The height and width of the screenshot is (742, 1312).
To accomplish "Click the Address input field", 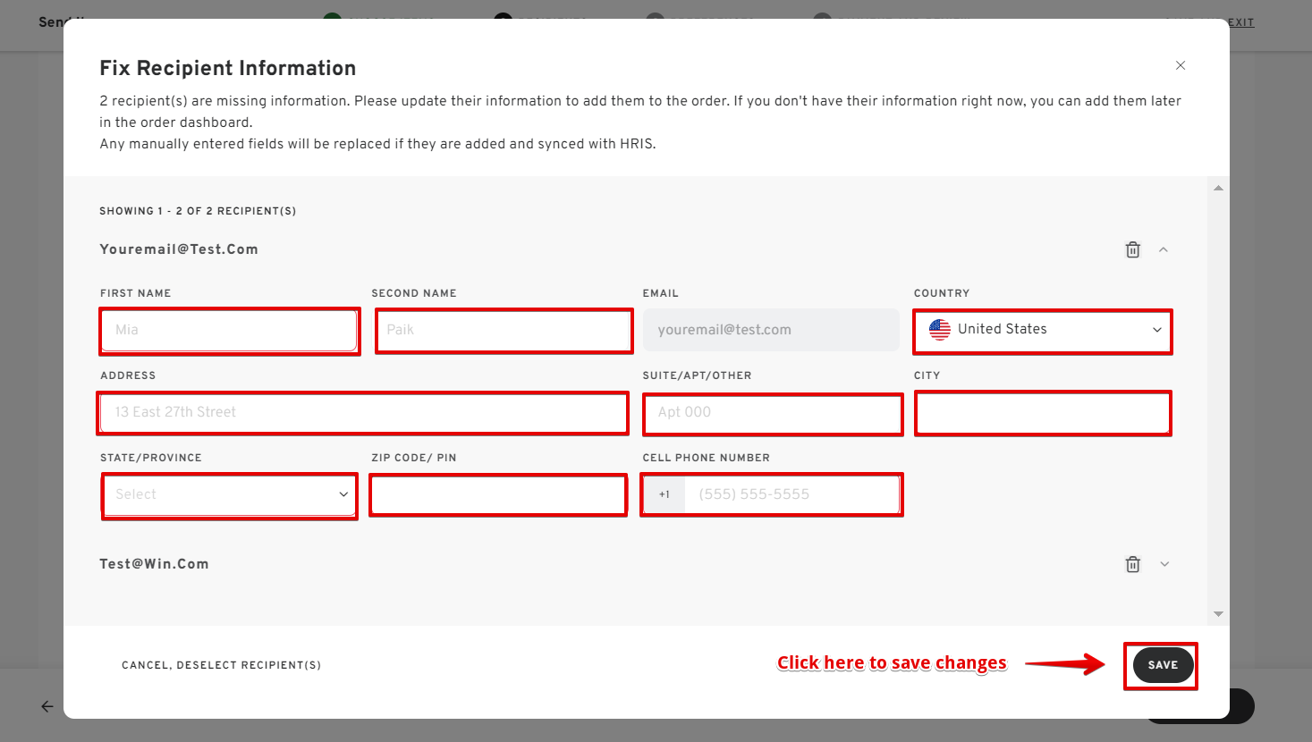I will tap(362, 412).
